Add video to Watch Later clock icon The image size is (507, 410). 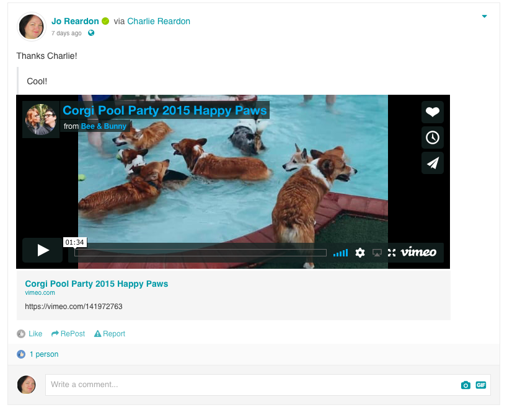coord(432,137)
